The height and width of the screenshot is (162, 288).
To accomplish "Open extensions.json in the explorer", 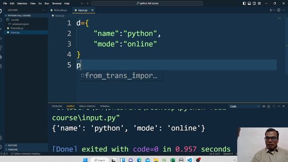I will click(x=26, y=24).
